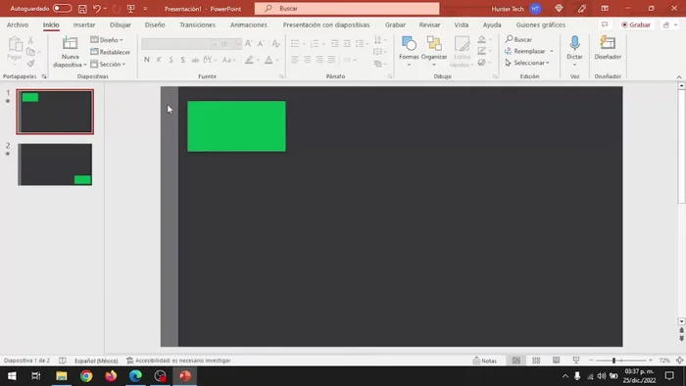Click the Grabar button at top right
The width and height of the screenshot is (686, 386).
click(x=636, y=24)
